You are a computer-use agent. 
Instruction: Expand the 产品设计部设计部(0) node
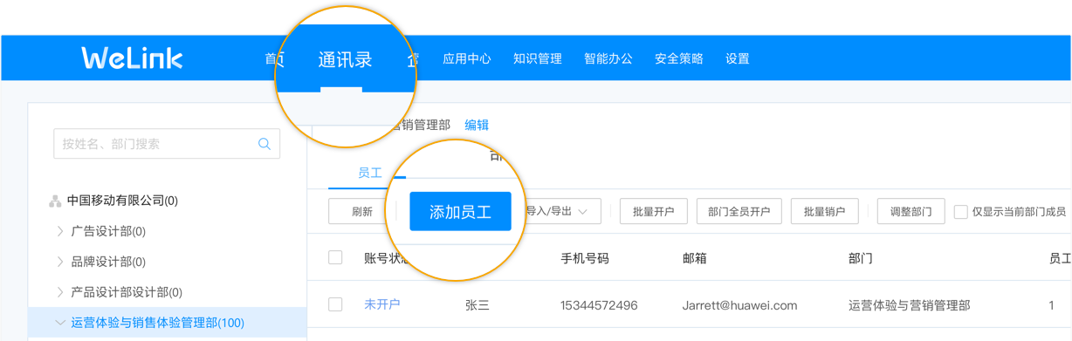pyautogui.click(x=60, y=292)
